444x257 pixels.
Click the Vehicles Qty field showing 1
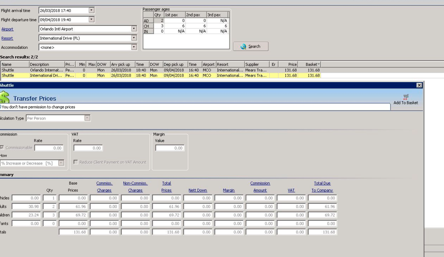tap(49, 198)
